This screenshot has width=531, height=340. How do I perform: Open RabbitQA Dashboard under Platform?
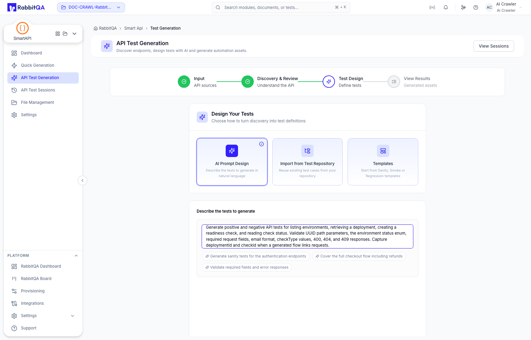pos(43,266)
